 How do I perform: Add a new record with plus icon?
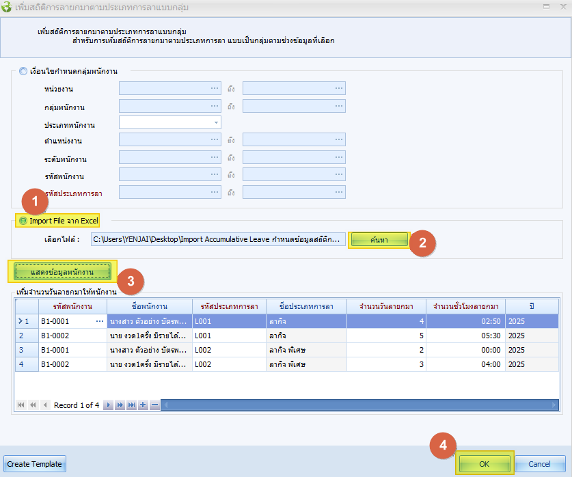[143, 405]
